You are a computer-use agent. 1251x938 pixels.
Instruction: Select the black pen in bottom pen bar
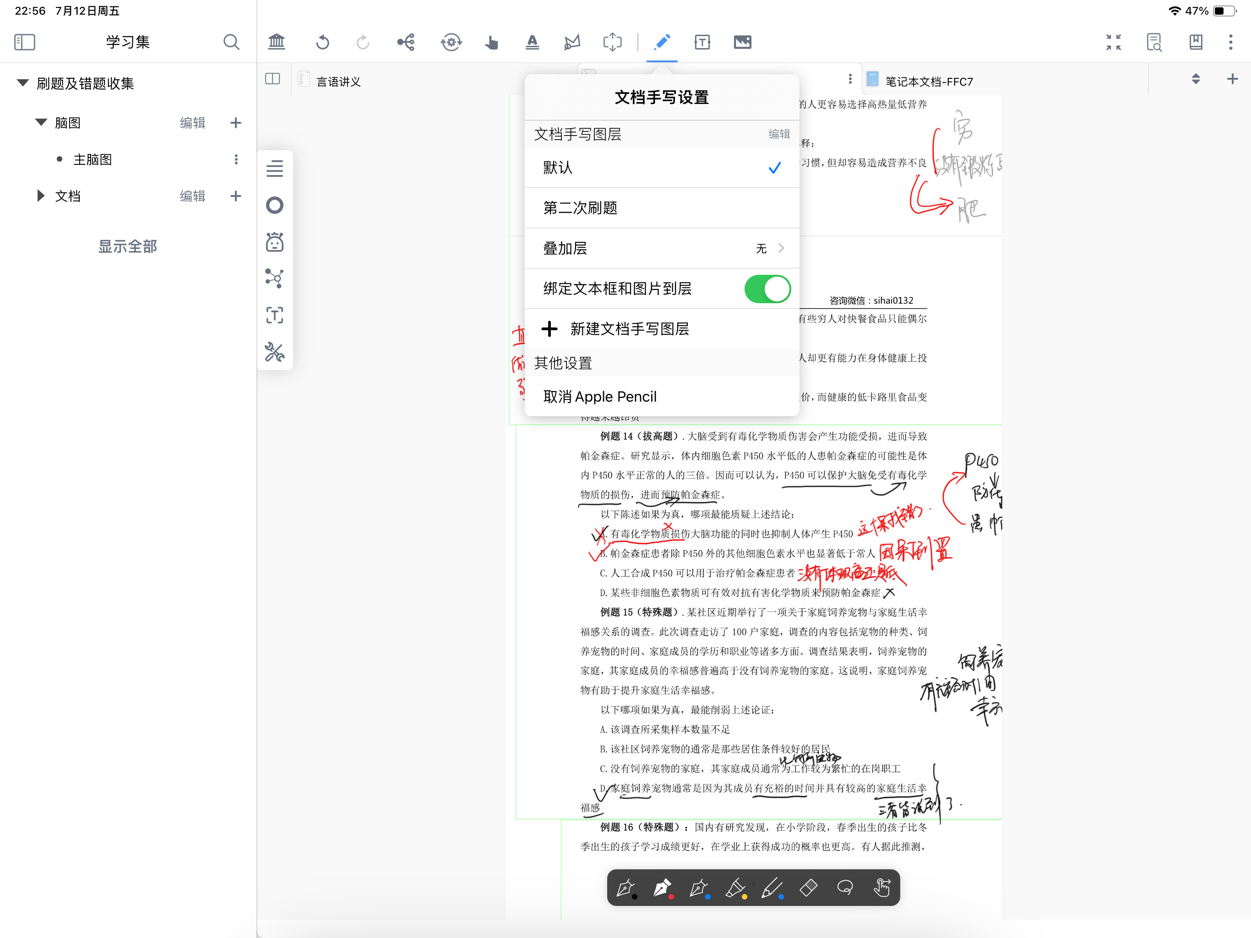[x=626, y=888]
